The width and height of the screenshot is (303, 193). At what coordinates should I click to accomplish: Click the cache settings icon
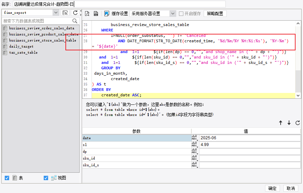point(107,14)
